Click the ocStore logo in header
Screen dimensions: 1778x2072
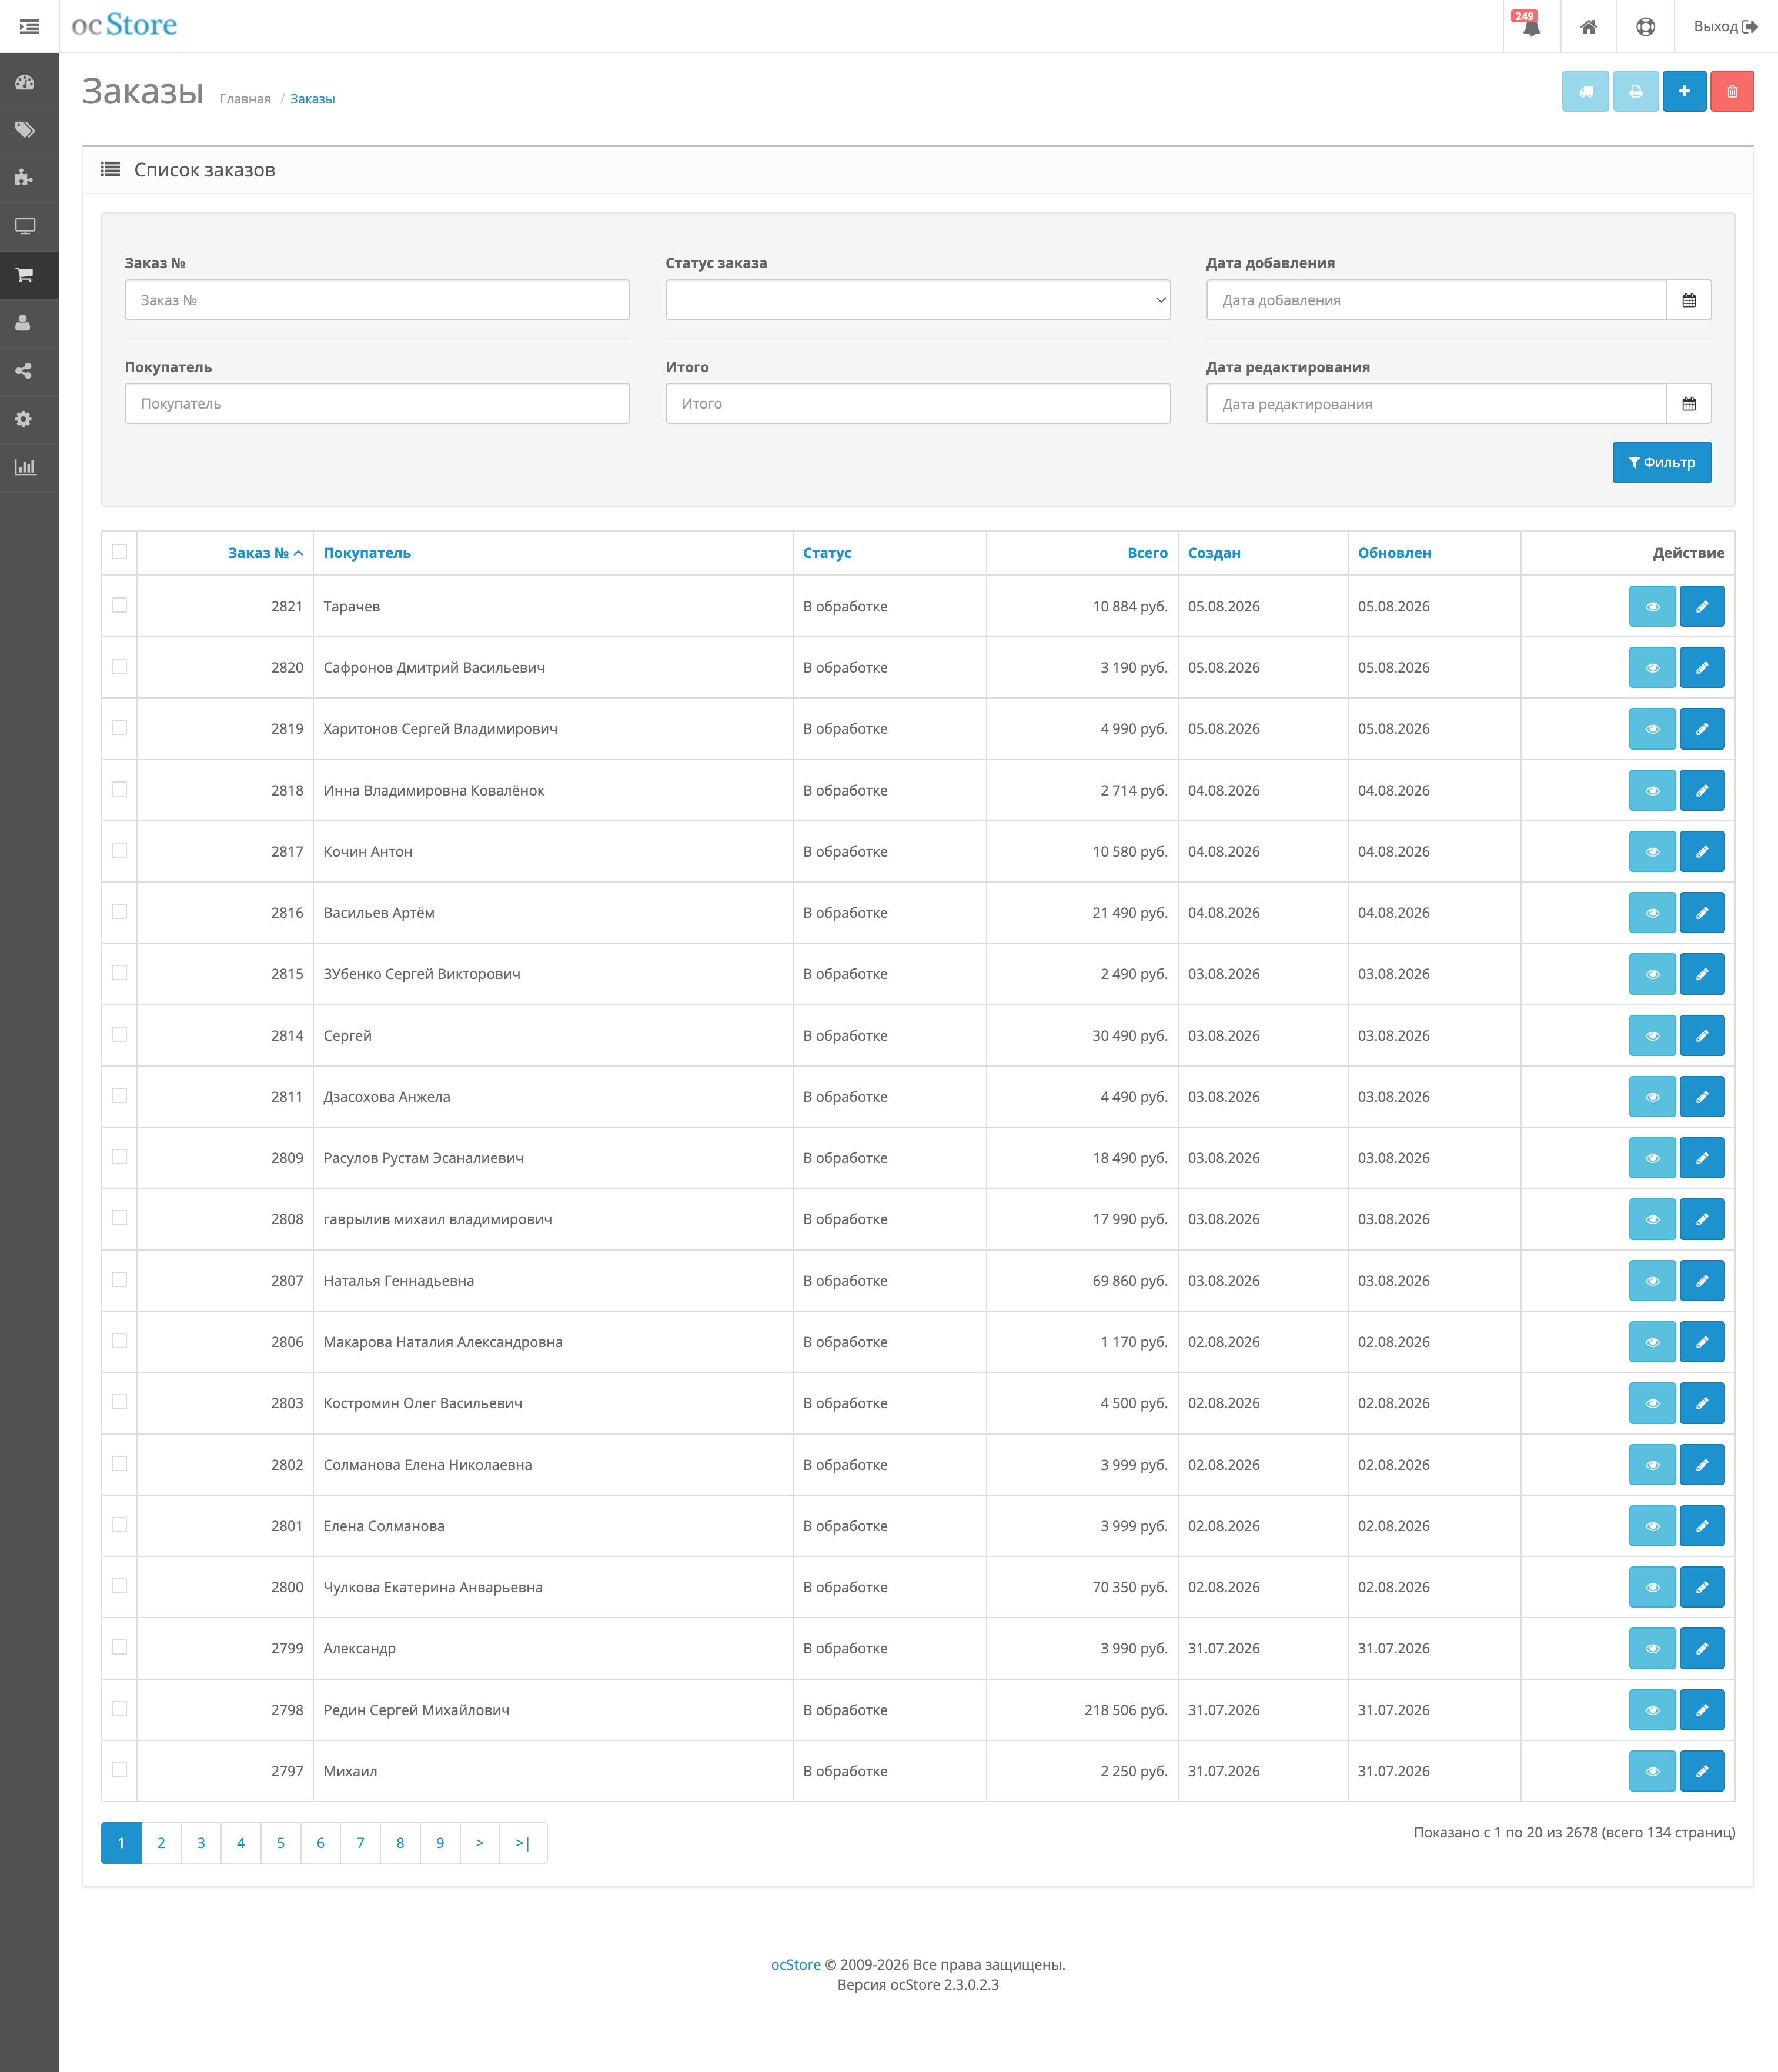point(124,25)
